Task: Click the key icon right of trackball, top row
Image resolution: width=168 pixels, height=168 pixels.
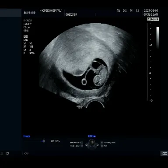Action: (x=102, y=143)
